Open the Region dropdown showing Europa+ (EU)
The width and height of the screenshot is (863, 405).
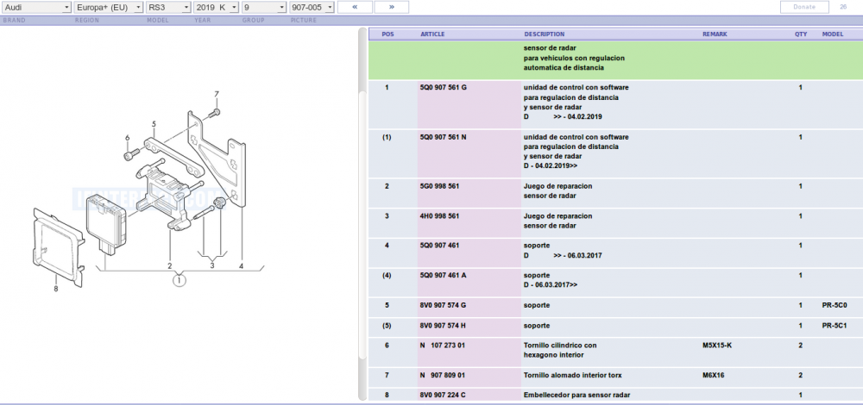(109, 7)
